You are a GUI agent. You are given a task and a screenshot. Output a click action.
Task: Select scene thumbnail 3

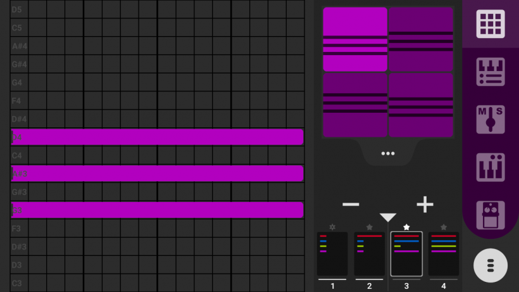pyautogui.click(x=406, y=254)
